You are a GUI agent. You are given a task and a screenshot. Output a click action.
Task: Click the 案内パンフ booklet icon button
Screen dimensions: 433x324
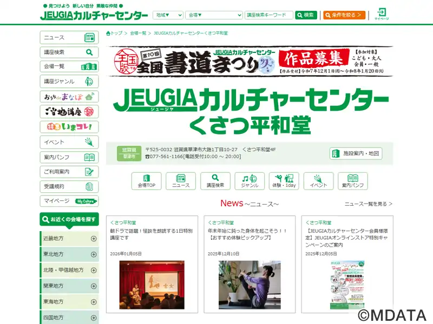click(353, 181)
